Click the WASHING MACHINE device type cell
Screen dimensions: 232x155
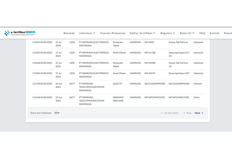pos(118,99)
